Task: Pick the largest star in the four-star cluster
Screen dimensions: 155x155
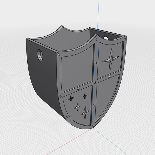Action: pos(85,113)
